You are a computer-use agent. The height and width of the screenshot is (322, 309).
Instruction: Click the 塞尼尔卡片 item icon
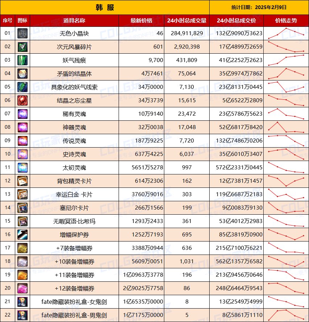(x=22, y=208)
